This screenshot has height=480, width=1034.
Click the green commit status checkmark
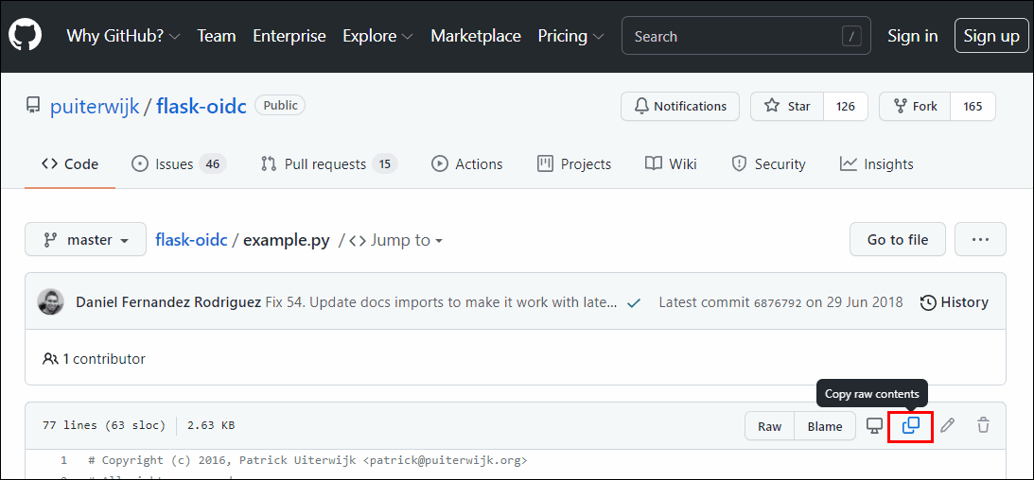point(634,302)
